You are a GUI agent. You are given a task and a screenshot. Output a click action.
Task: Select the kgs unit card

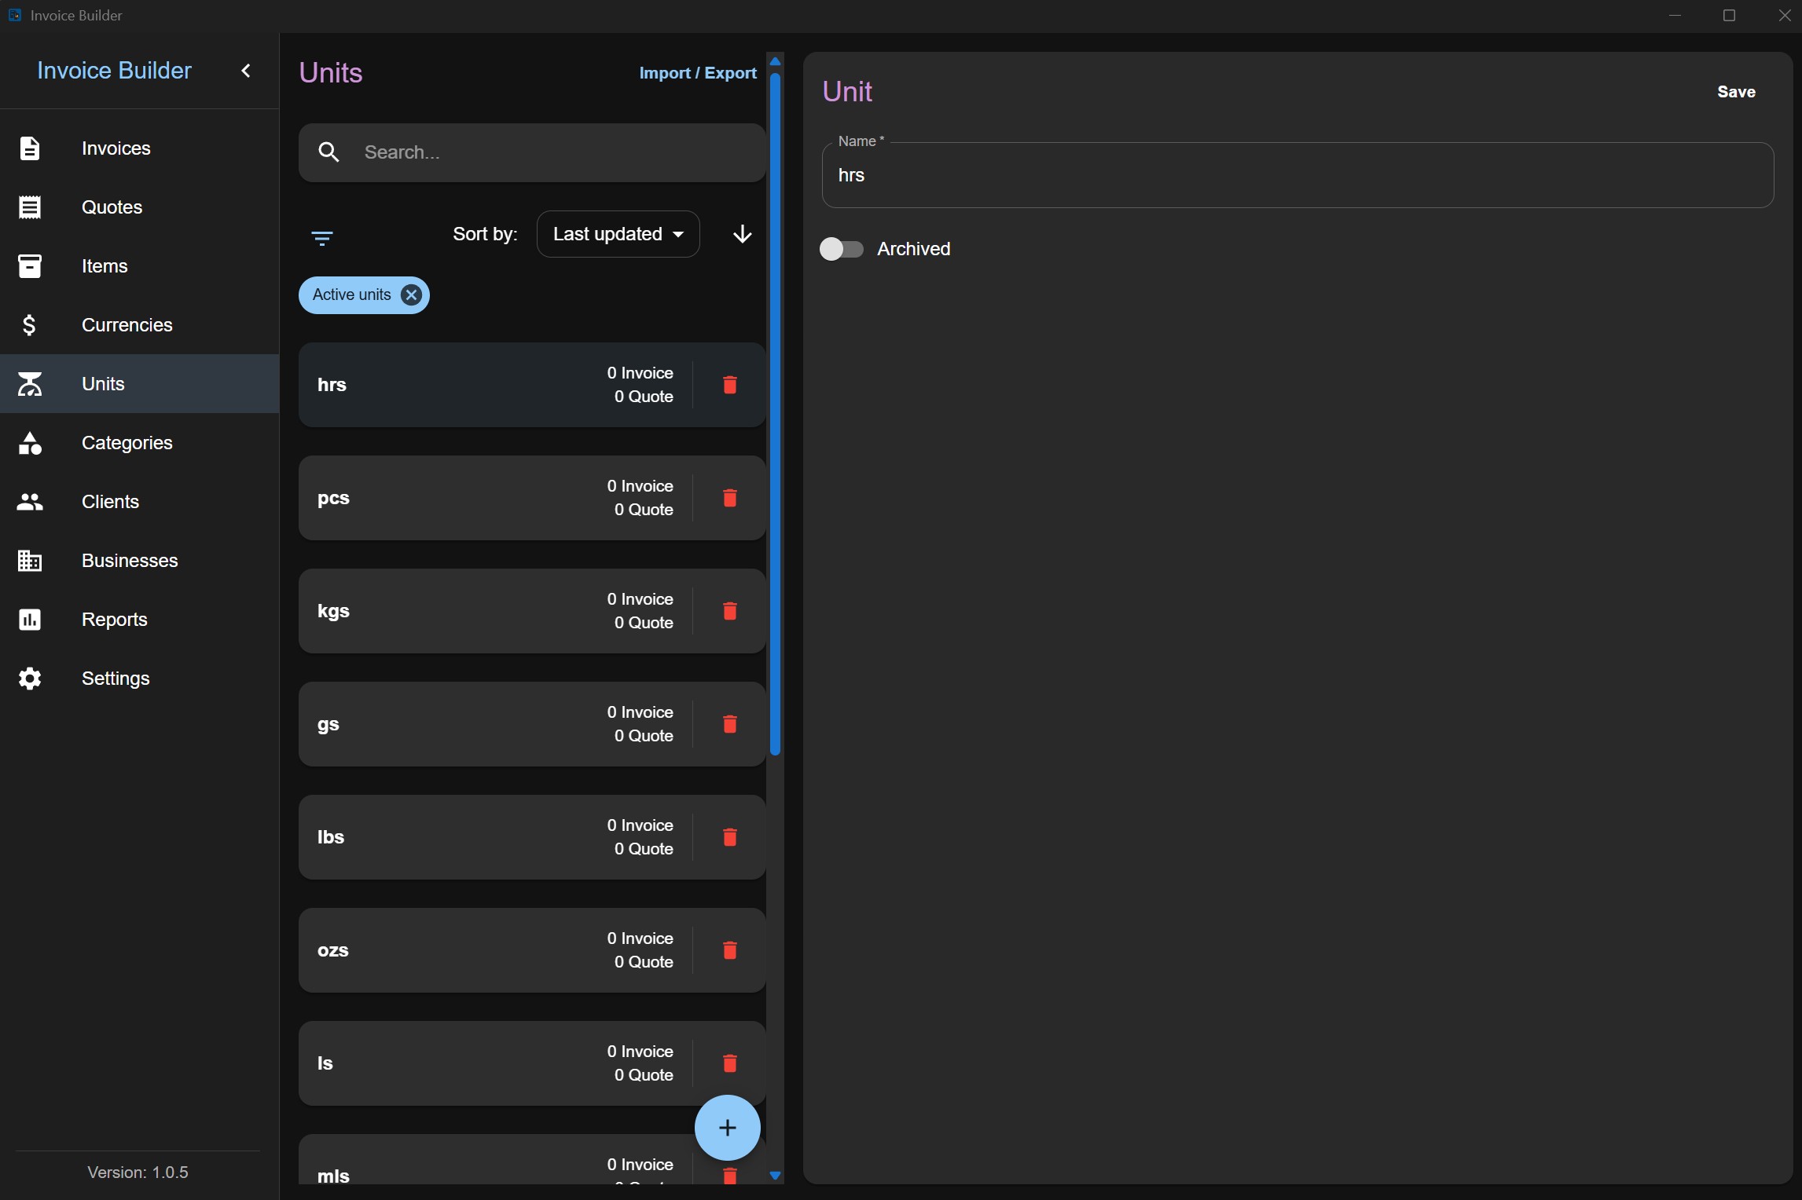click(x=532, y=611)
